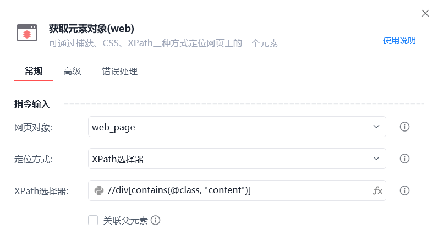438x240 pixels.
Task: Click the 获取元素对象(web) title text
Action: (92, 29)
